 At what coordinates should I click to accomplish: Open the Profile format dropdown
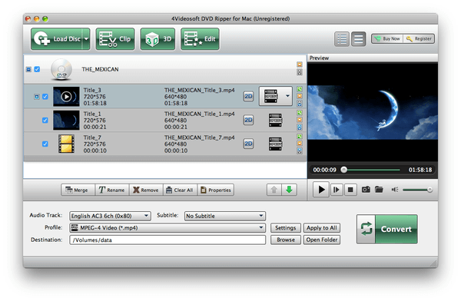[x=167, y=228]
